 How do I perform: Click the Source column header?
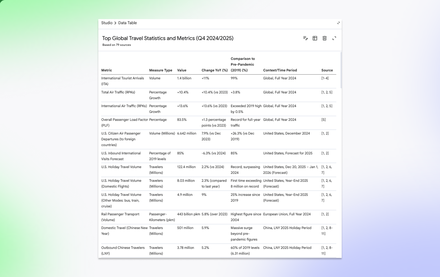[x=327, y=70]
